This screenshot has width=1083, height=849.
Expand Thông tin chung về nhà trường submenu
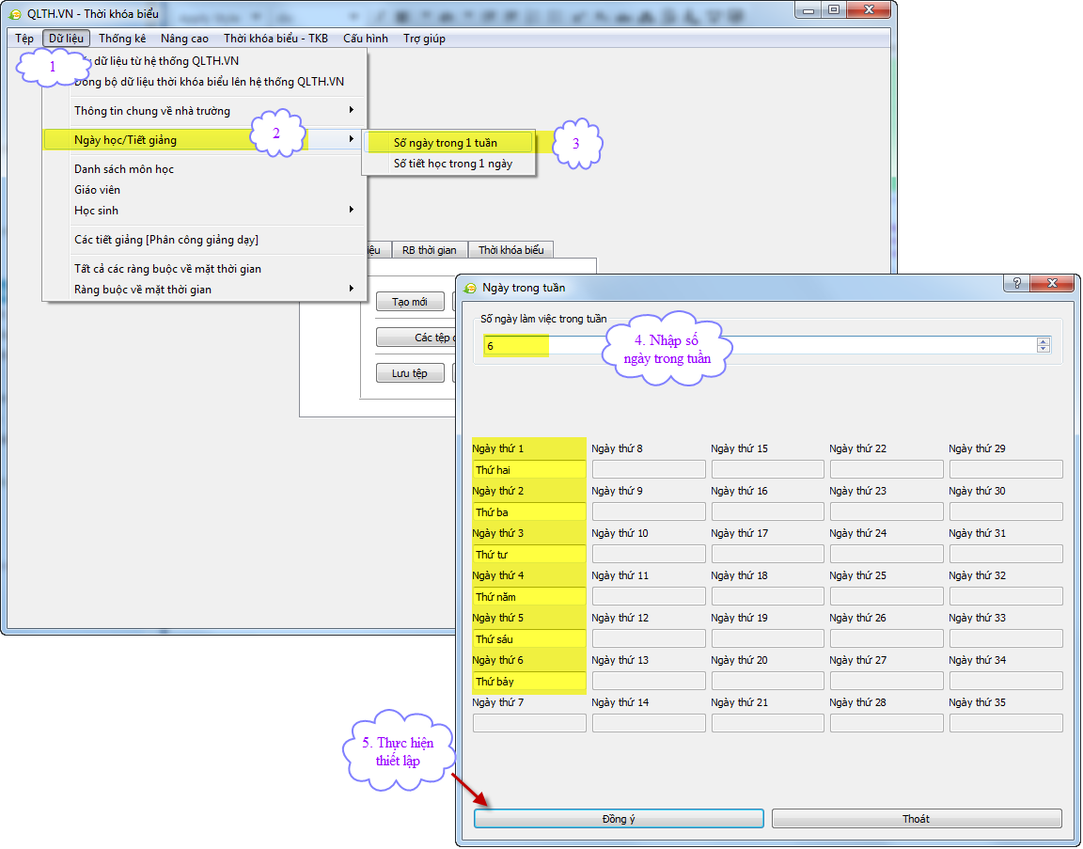pos(204,111)
